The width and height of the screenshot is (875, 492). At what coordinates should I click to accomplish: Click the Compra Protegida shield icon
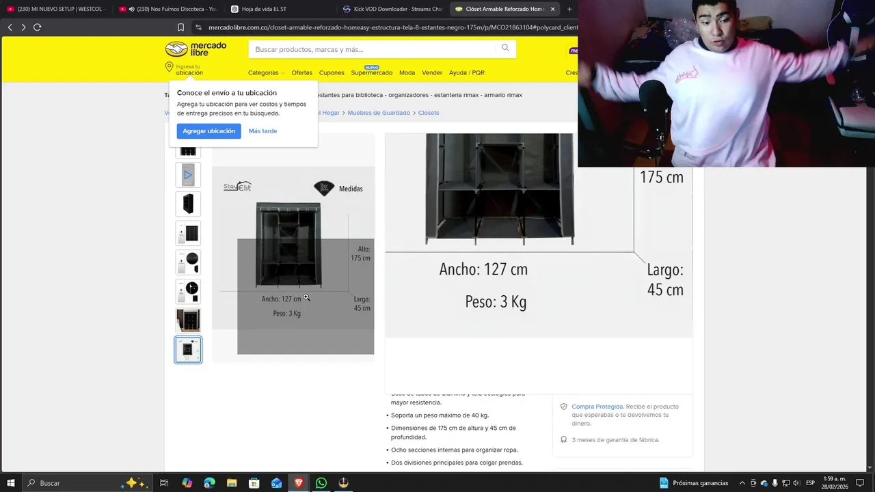point(564,407)
